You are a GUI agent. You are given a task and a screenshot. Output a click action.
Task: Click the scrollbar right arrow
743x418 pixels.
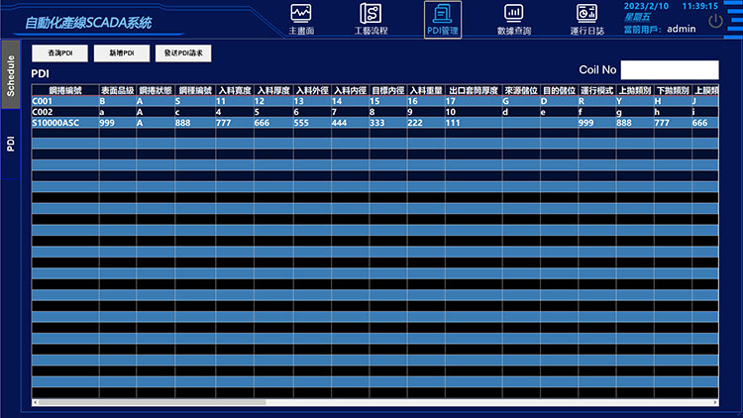[715, 402]
